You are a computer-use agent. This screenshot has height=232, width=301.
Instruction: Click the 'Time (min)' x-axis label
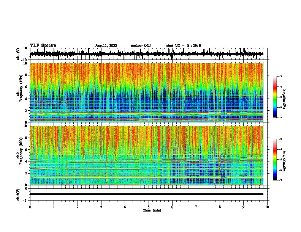[x=152, y=210]
